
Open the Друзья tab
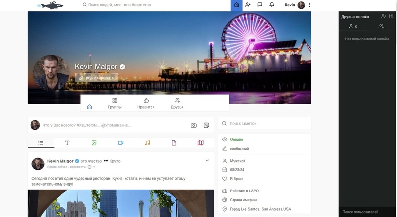(x=177, y=103)
